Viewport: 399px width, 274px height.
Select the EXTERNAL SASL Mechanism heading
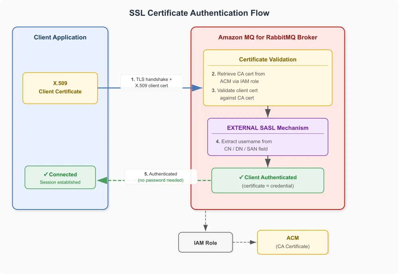coord(268,128)
